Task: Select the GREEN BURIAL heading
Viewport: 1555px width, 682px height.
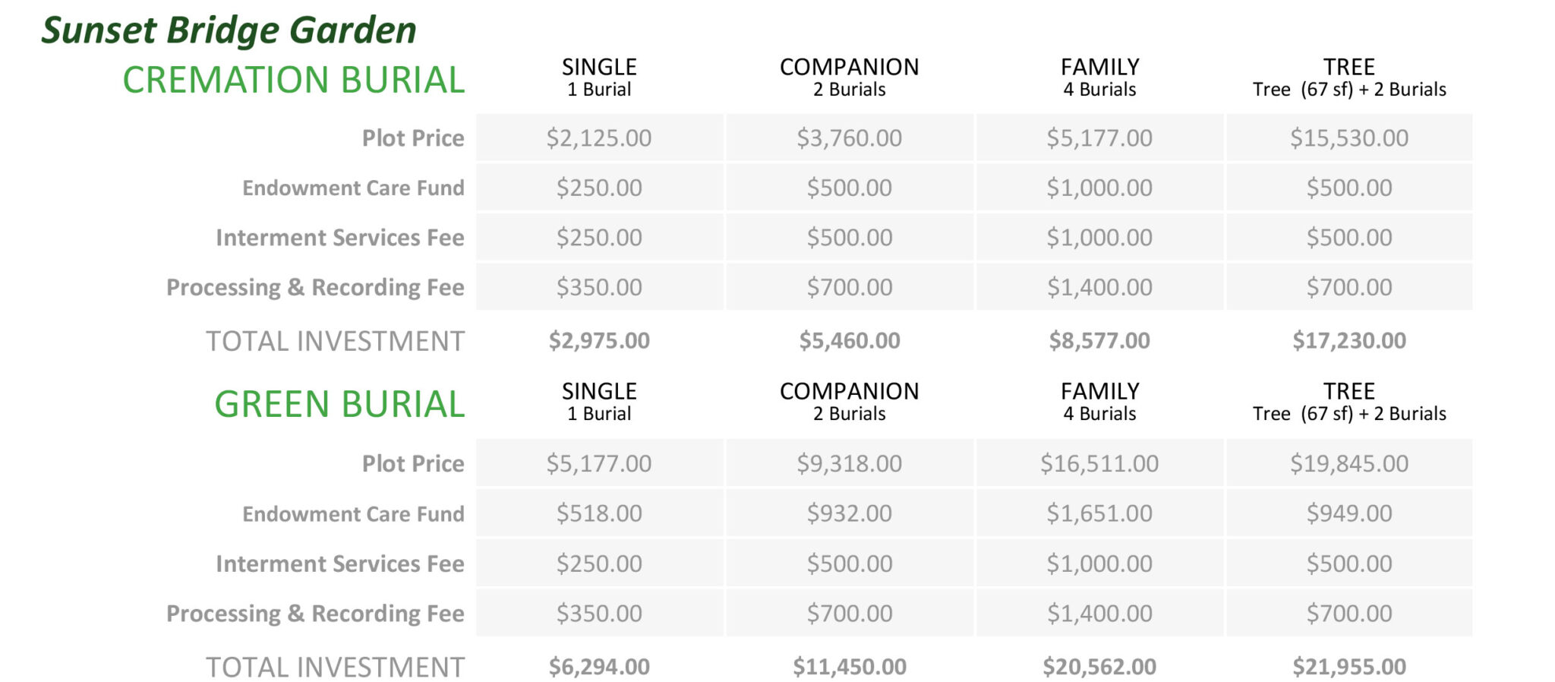Action: [339, 404]
